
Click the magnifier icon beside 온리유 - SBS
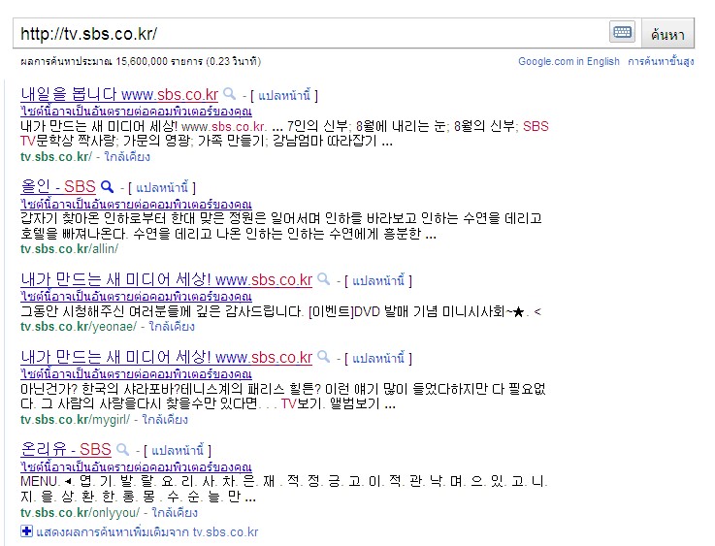(x=122, y=449)
